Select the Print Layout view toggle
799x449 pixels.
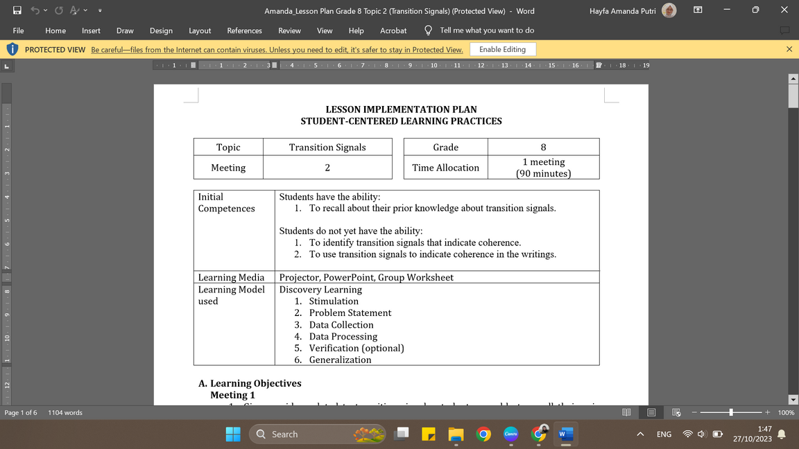pyautogui.click(x=651, y=412)
